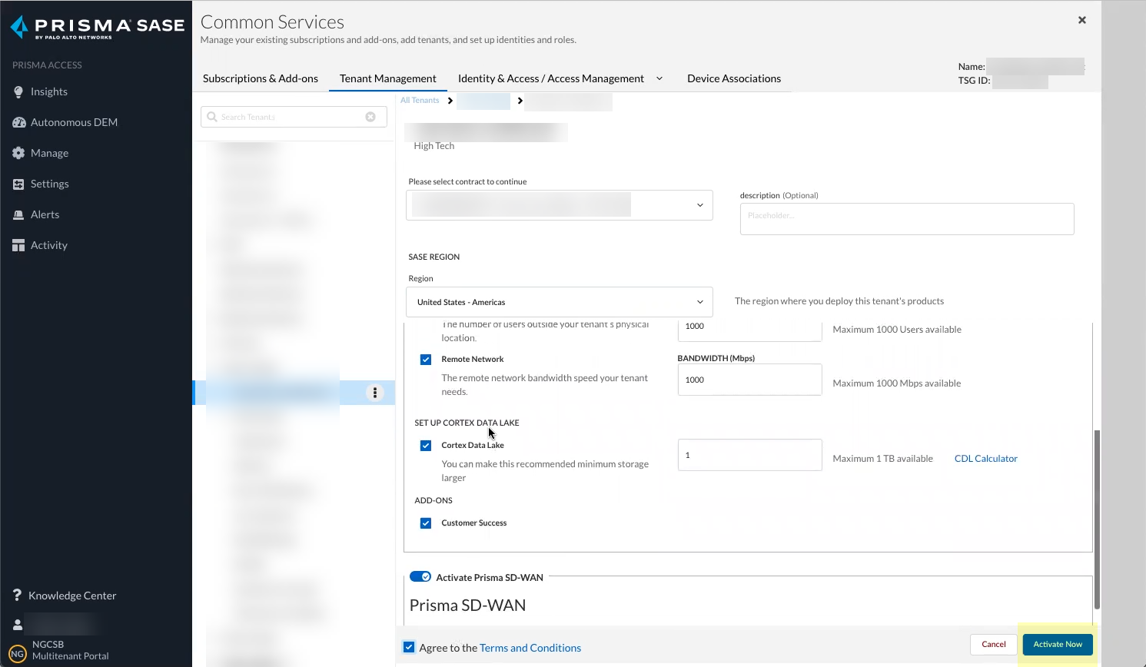Turn off Activate Prisma SD-WAN toggle
1146x667 pixels.
(420, 577)
